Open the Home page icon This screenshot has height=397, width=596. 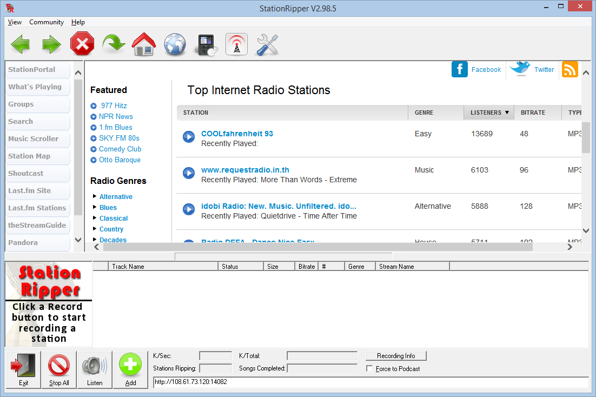144,44
